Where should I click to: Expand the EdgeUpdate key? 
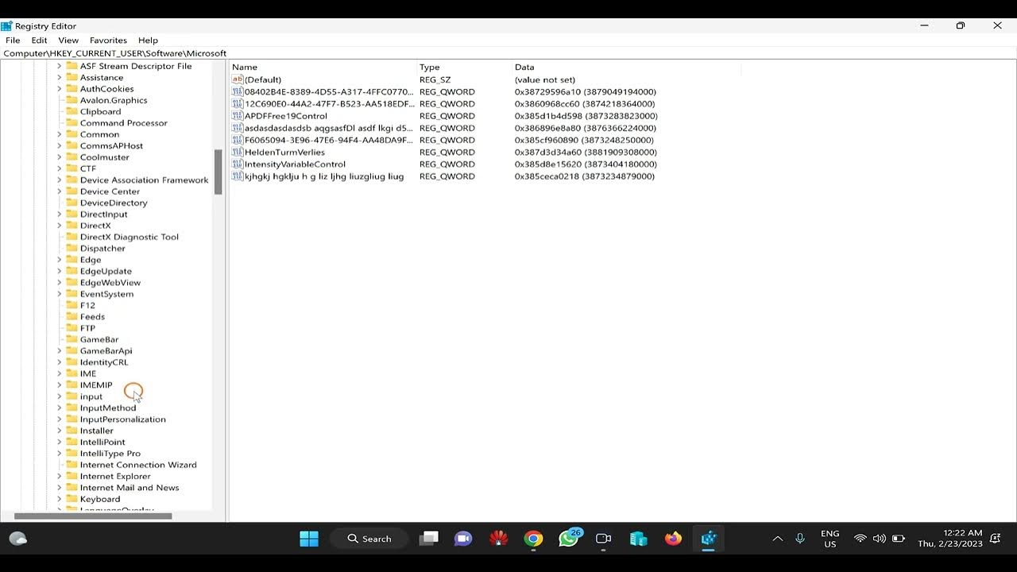(x=59, y=271)
